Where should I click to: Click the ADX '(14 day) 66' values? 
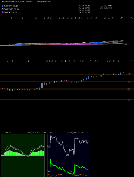point(75,132)
